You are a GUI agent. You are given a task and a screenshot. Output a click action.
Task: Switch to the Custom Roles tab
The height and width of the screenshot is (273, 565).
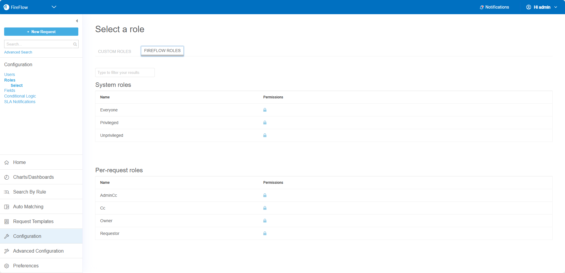[114, 51]
